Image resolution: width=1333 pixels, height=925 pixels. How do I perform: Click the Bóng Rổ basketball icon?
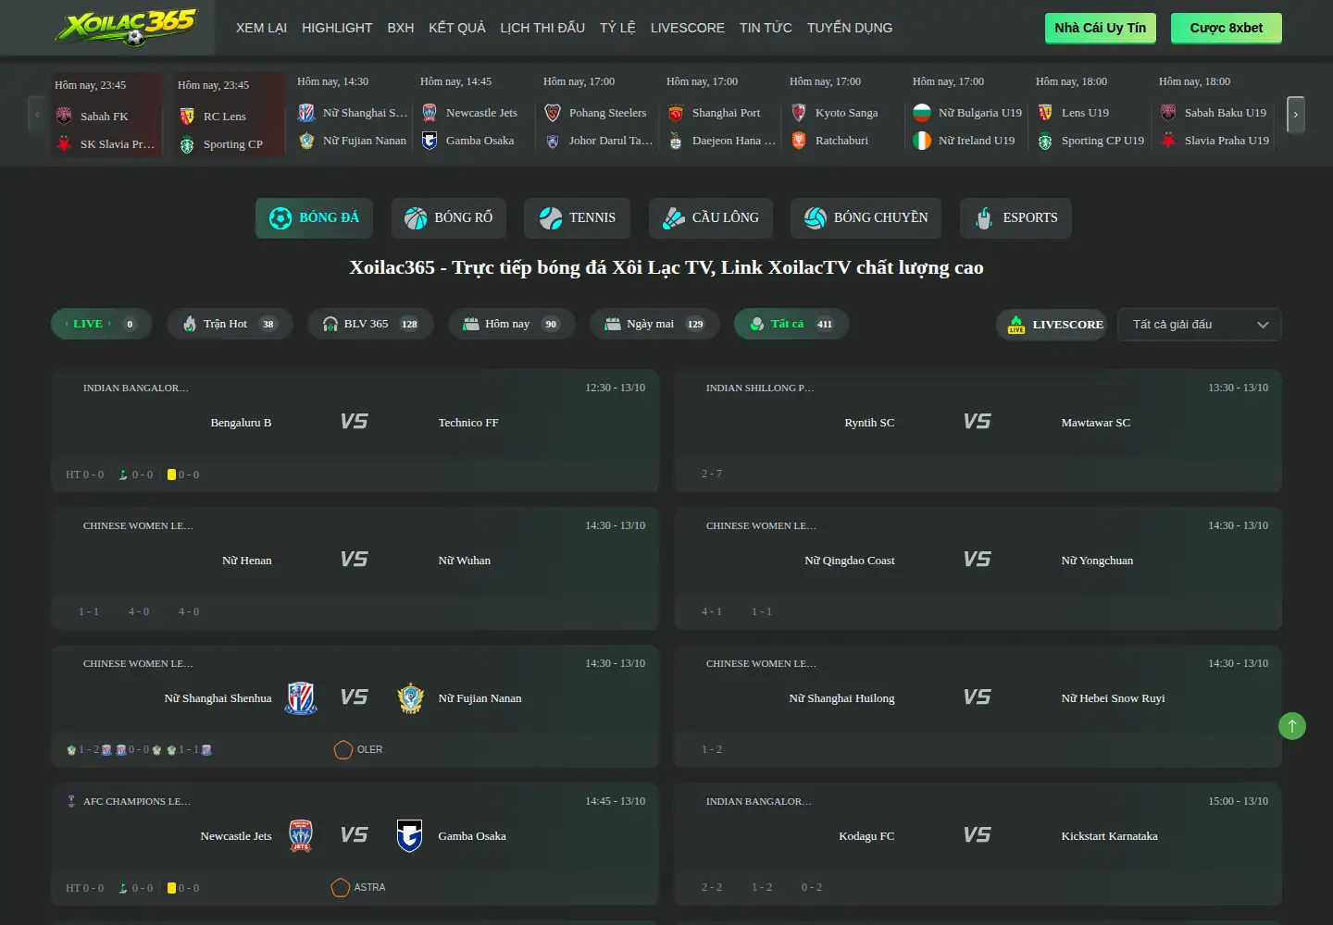point(416,218)
